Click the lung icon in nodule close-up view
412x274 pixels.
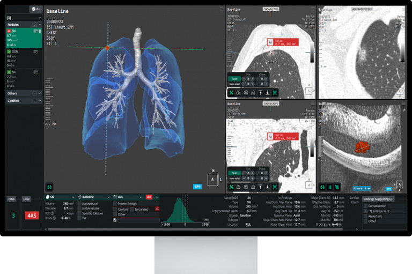[322, 187]
